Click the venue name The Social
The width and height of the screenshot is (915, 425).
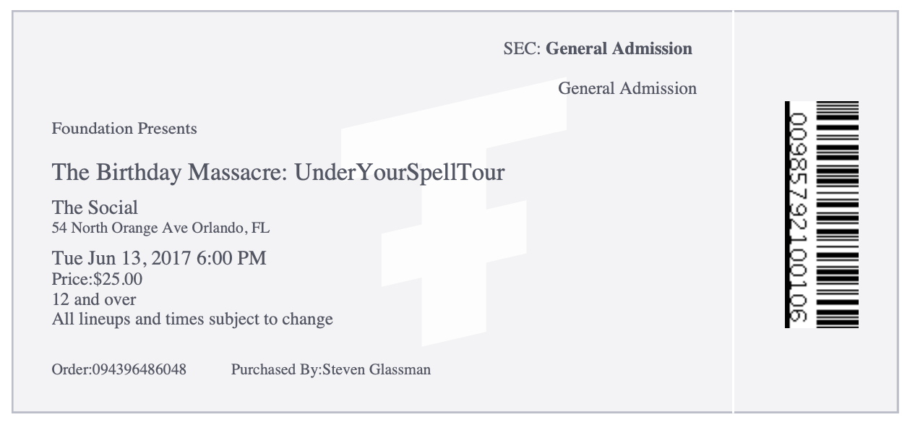[x=95, y=208]
